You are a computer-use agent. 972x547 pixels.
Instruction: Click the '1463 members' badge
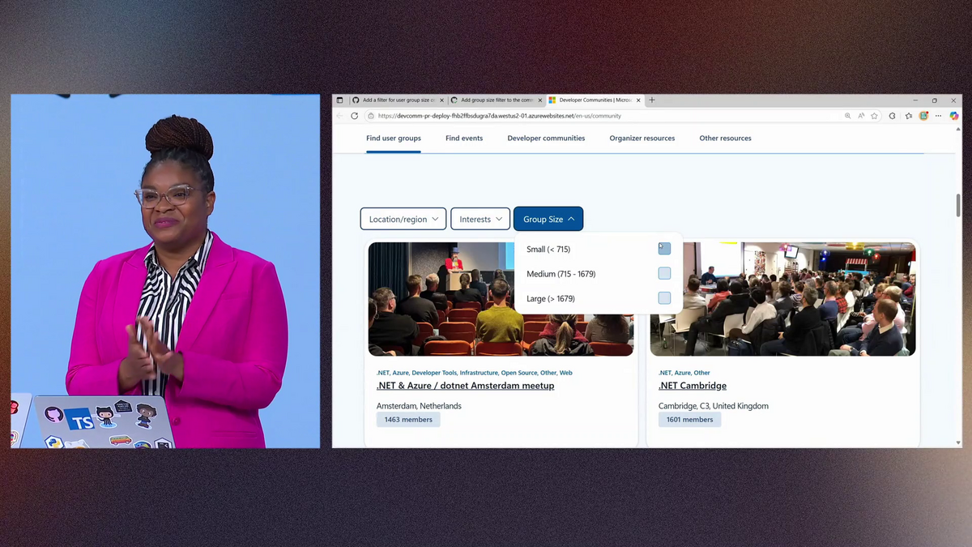pyautogui.click(x=408, y=420)
